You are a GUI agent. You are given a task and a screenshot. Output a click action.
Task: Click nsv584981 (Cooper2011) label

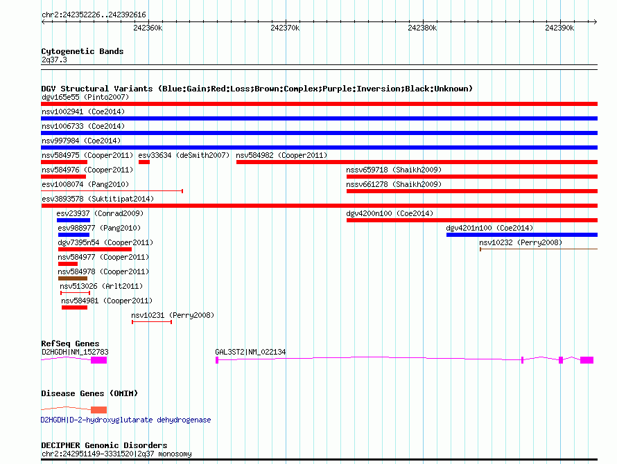pos(107,301)
